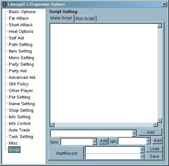Click the script area's scroll left arrow
This screenshot has width=169, height=166.
click(52, 125)
